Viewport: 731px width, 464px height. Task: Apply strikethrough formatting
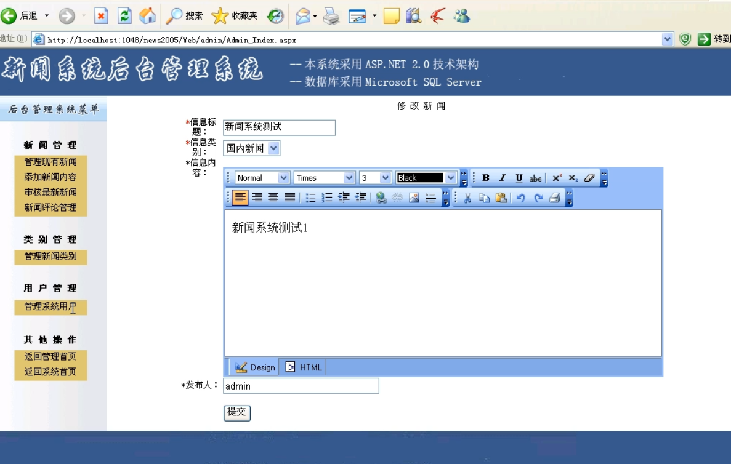point(535,178)
